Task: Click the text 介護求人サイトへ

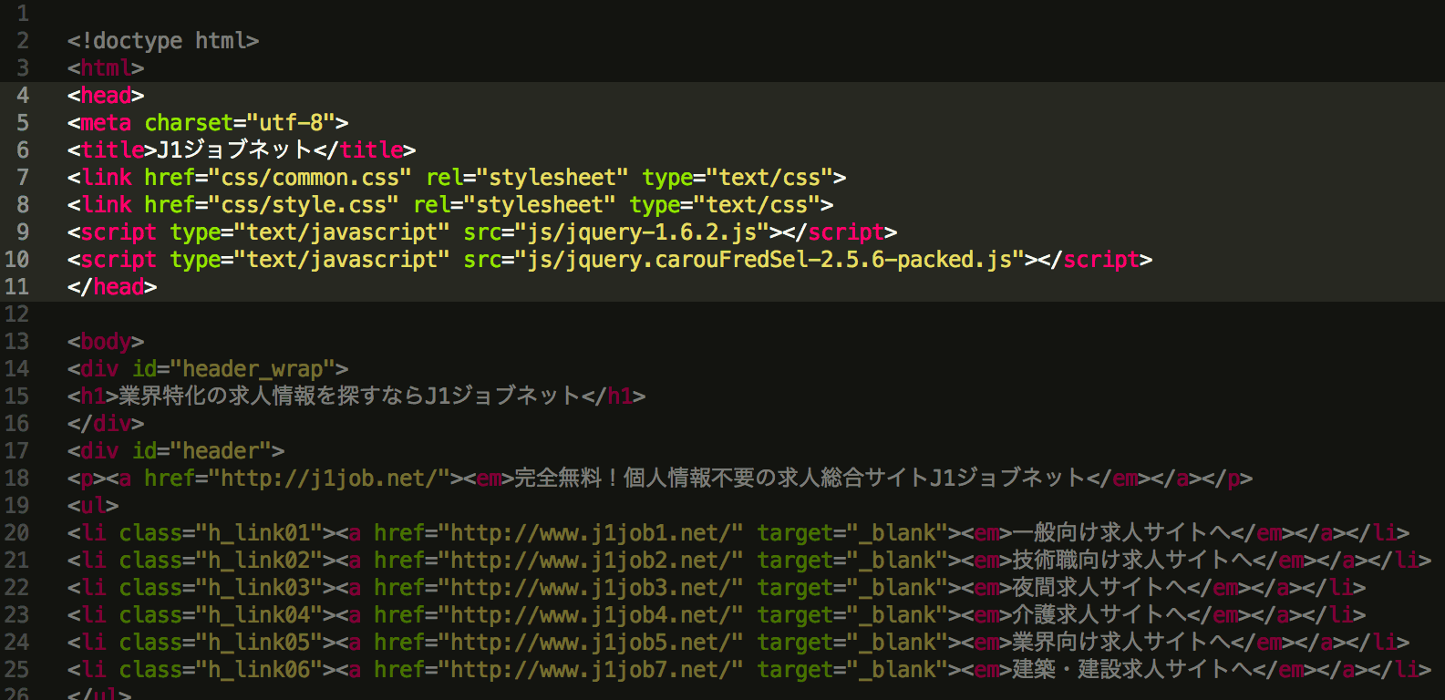Action: pos(1100,615)
